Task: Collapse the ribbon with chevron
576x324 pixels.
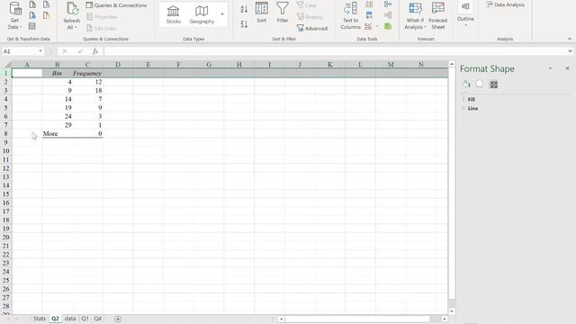Action: pyautogui.click(x=570, y=39)
